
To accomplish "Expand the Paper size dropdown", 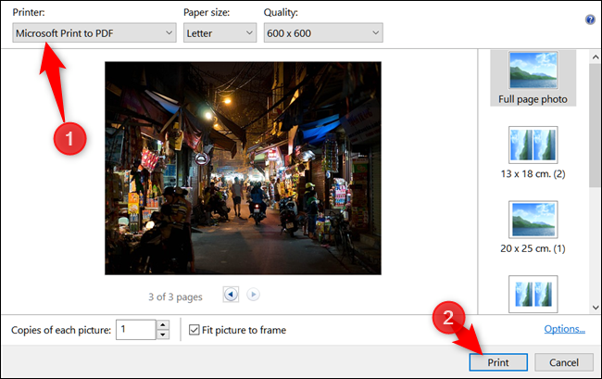I will [220, 33].
